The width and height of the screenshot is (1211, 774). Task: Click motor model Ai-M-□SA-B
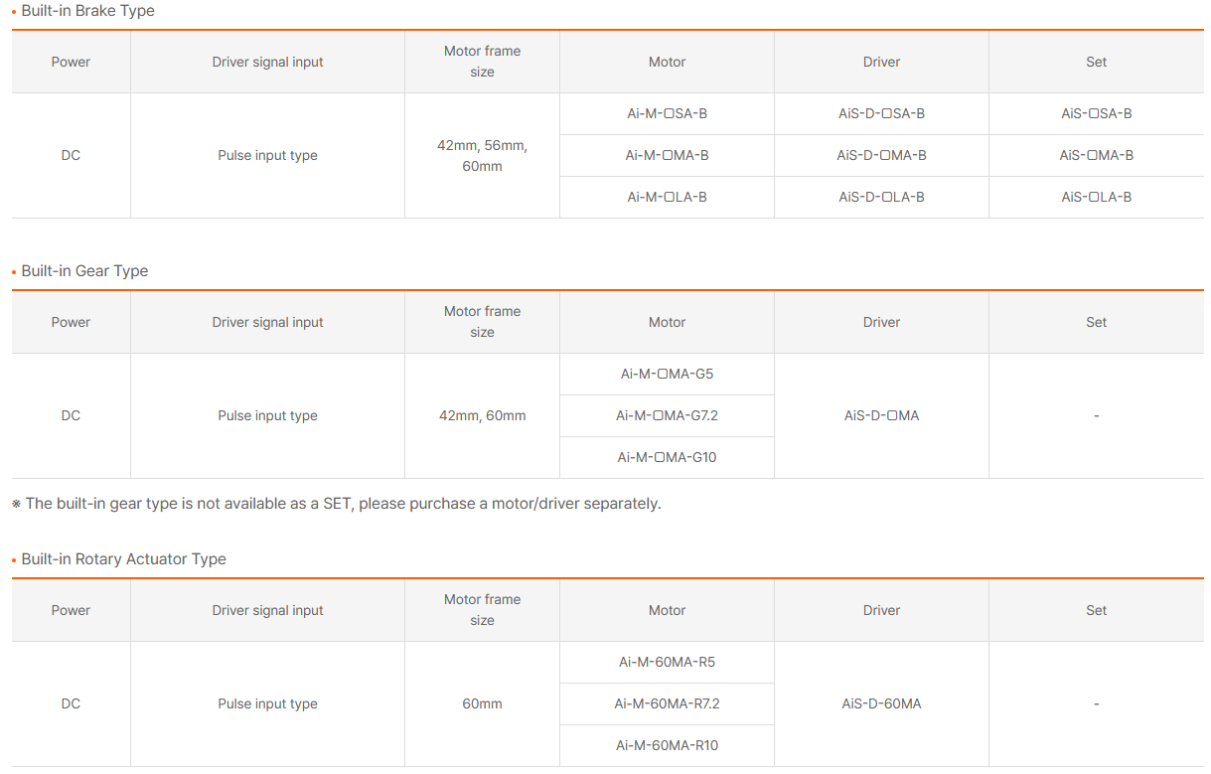[x=667, y=113]
